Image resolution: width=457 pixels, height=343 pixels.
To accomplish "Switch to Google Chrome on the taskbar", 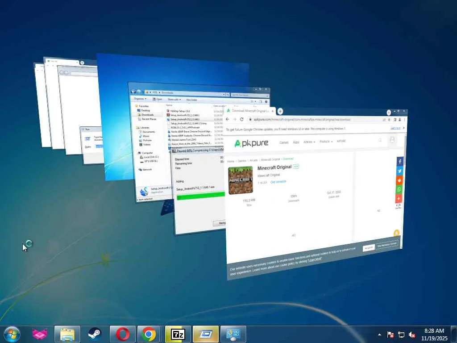I will pyautogui.click(x=149, y=334).
